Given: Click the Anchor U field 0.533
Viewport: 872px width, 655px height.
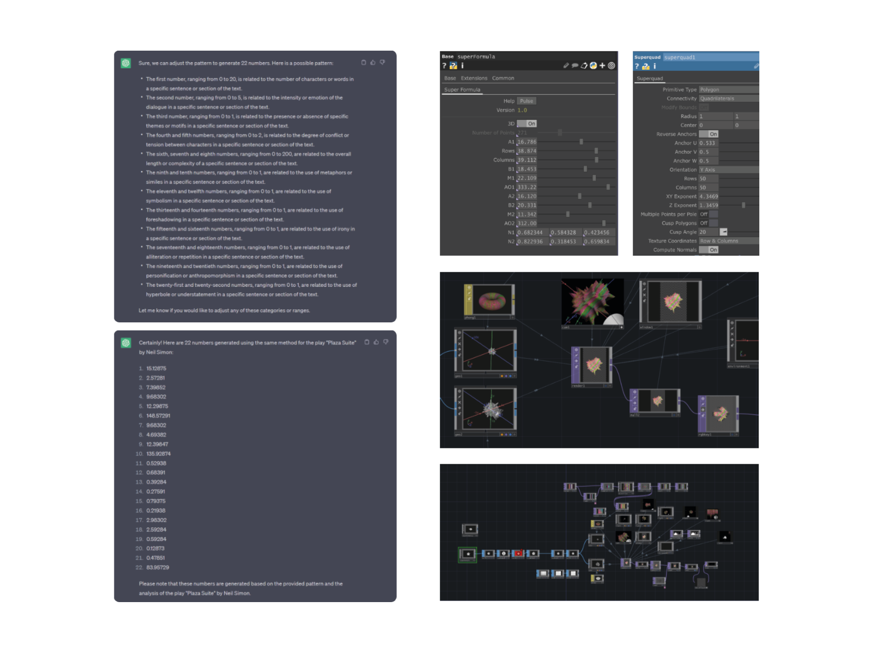Looking at the screenshot, I should coord(708,143).
